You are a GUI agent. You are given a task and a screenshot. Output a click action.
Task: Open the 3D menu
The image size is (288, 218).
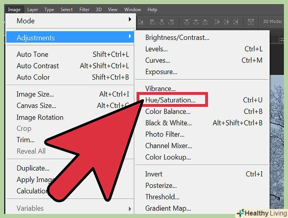(99, 9)
